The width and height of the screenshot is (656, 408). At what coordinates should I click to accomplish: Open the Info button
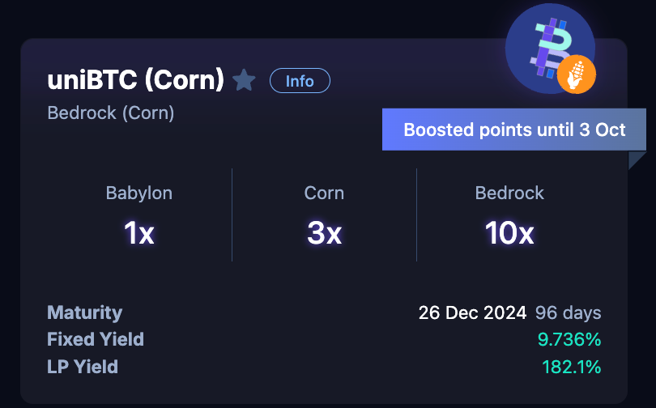[x=300, y=81]
